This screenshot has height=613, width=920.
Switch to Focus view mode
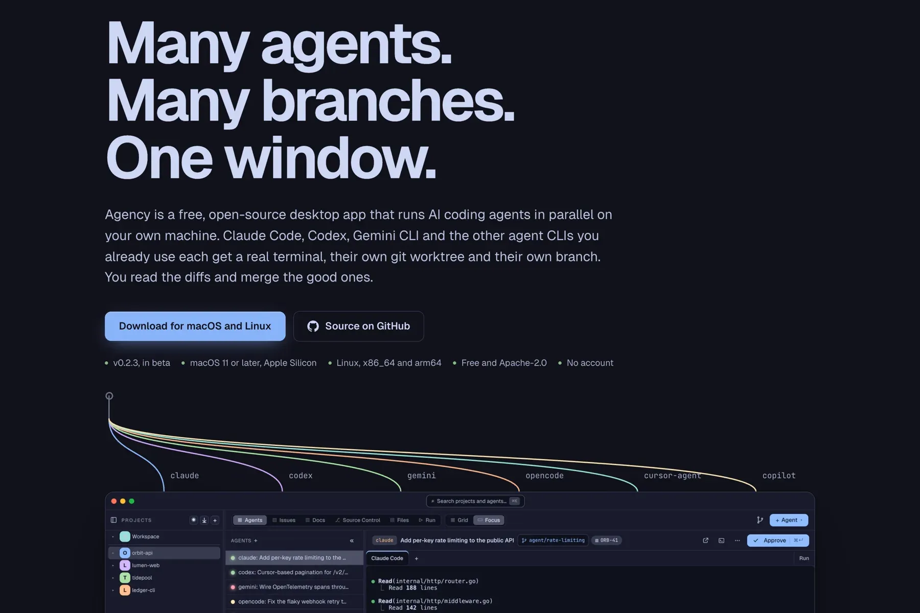(x=489, y=520)
